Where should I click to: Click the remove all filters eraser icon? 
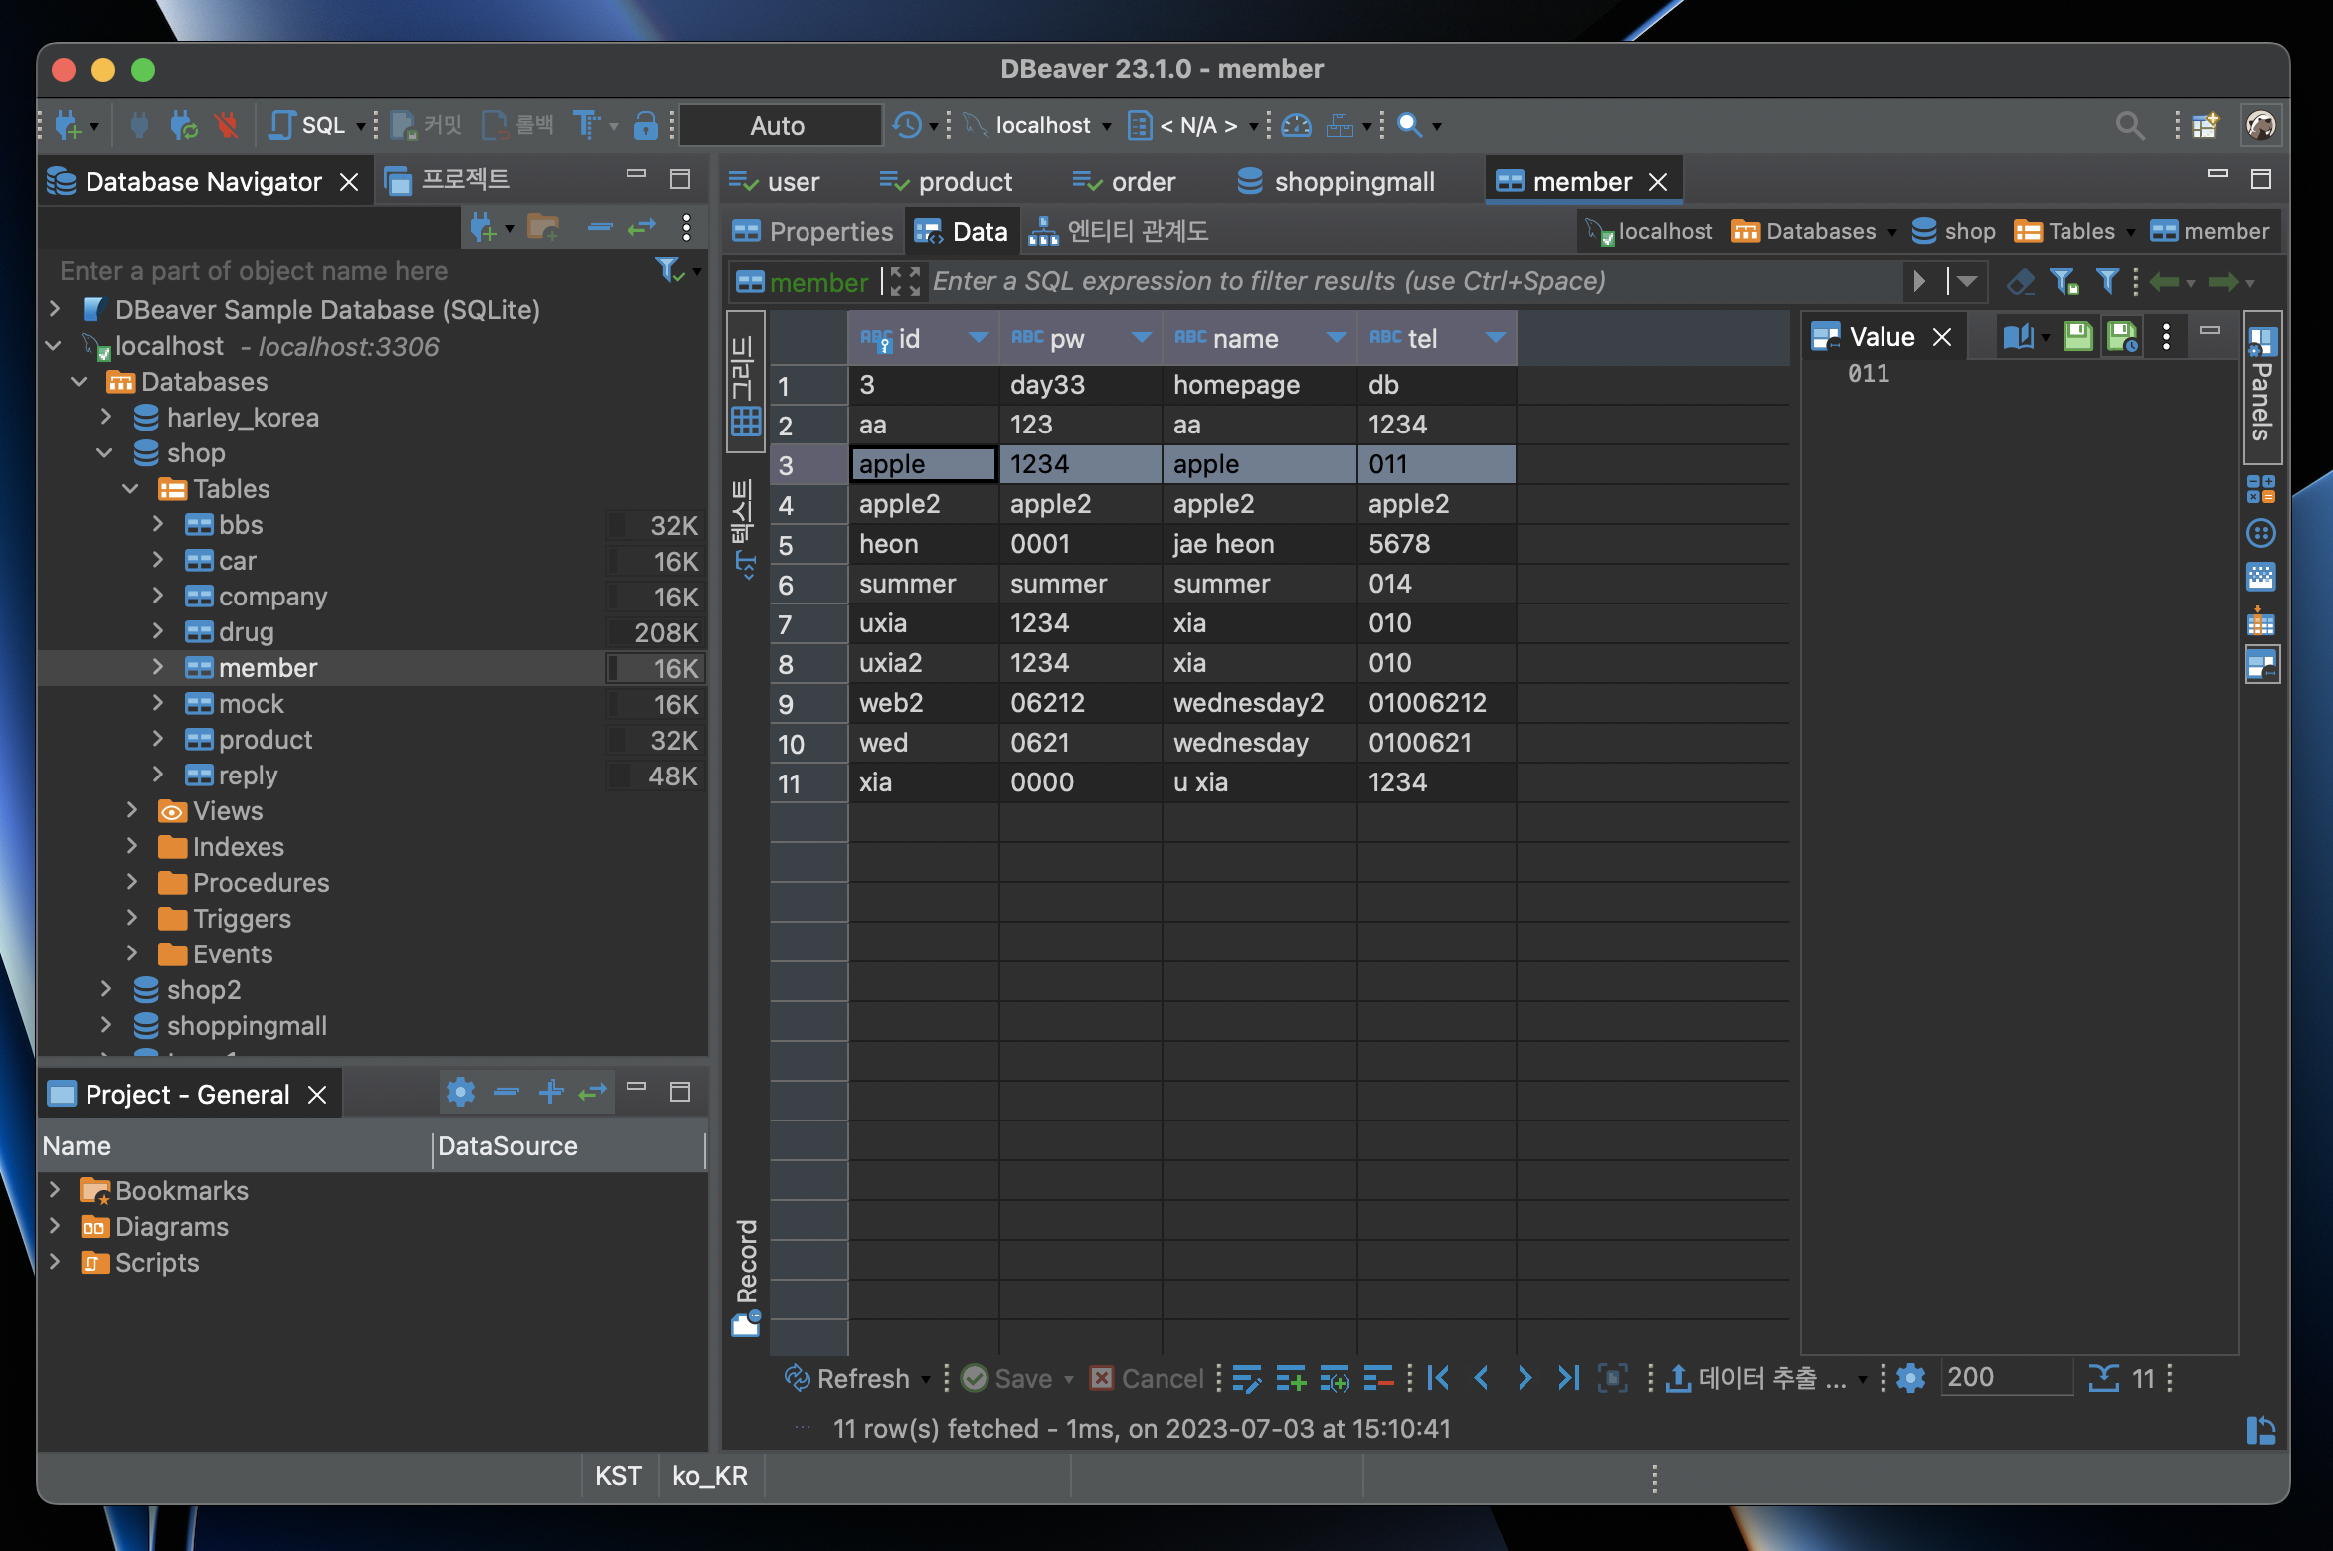tap(2020, 282)
